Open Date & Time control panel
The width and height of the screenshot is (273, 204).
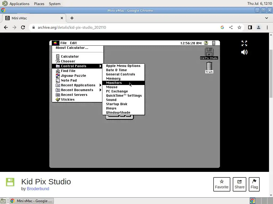123,70
